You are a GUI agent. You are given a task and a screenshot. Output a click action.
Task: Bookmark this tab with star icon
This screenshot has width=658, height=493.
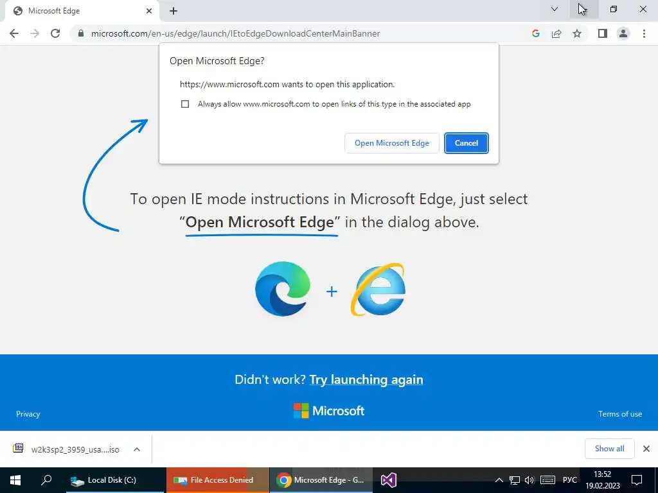(577, 33)
